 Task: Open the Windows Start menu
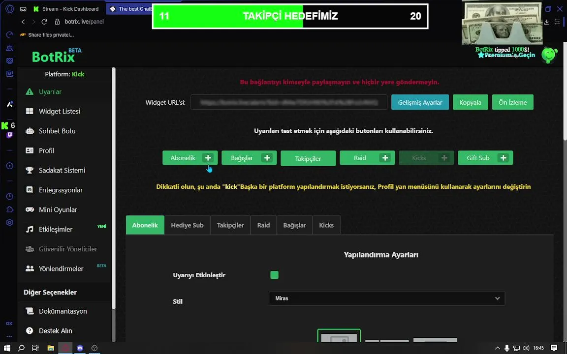click(x=7, y=348)
